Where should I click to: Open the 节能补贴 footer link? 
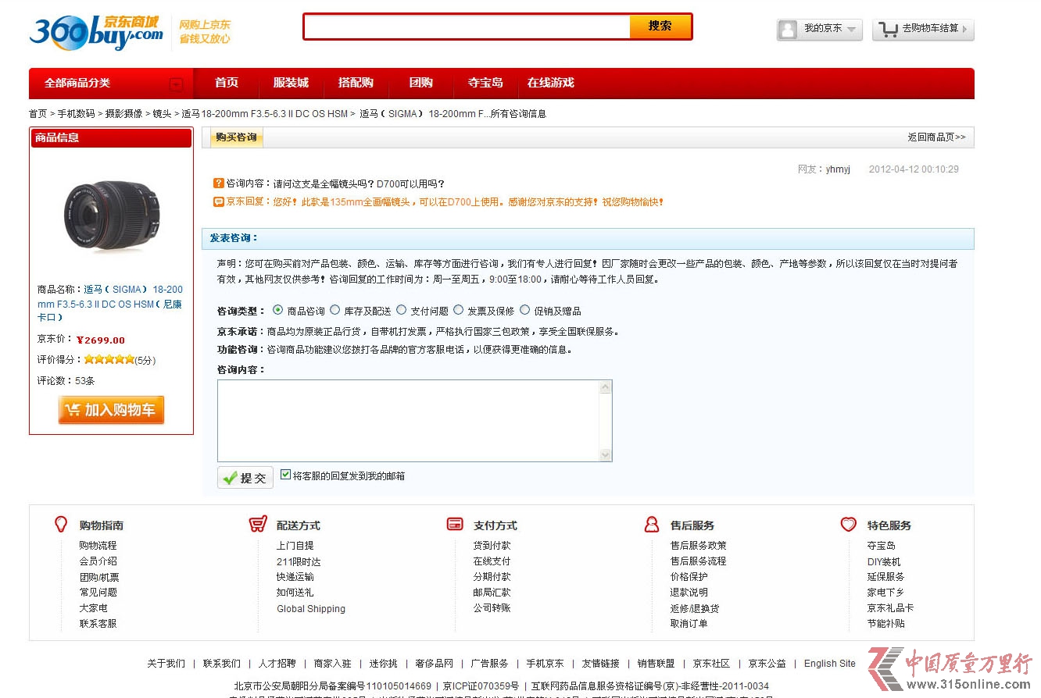click(x=885, y=624)
